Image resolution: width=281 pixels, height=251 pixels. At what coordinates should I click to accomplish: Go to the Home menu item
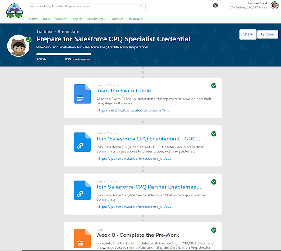pos(33,19)
